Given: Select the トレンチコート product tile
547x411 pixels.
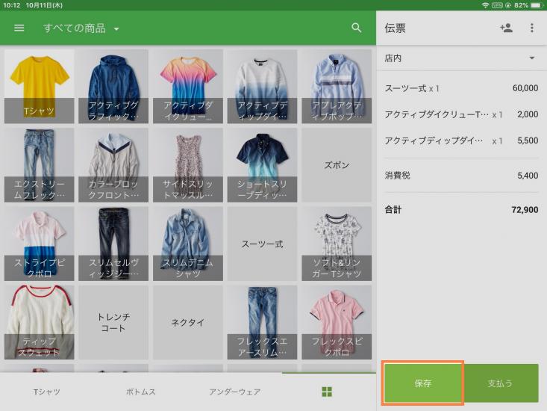Looking at the screenshot, I should [113, 322].
